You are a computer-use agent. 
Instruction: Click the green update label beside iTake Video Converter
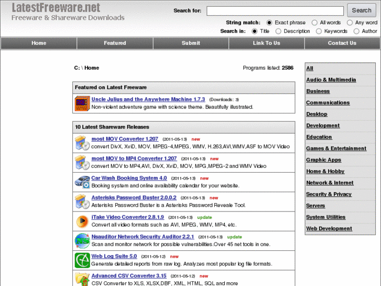204,217
